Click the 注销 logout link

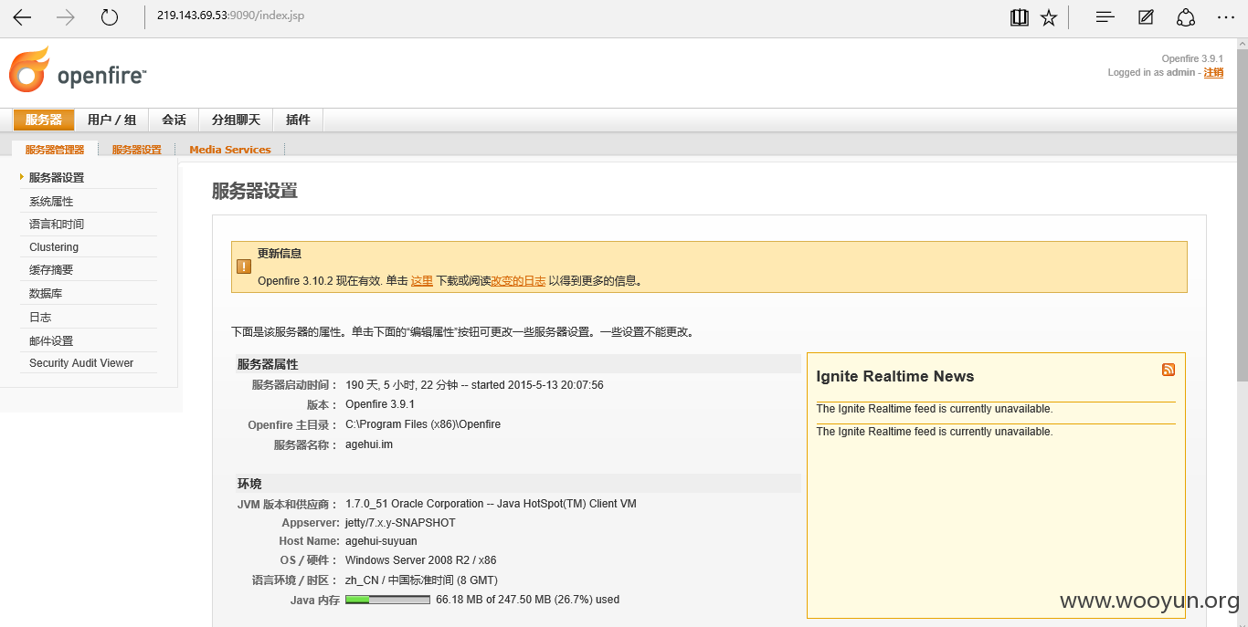[x=1213, y=72]
